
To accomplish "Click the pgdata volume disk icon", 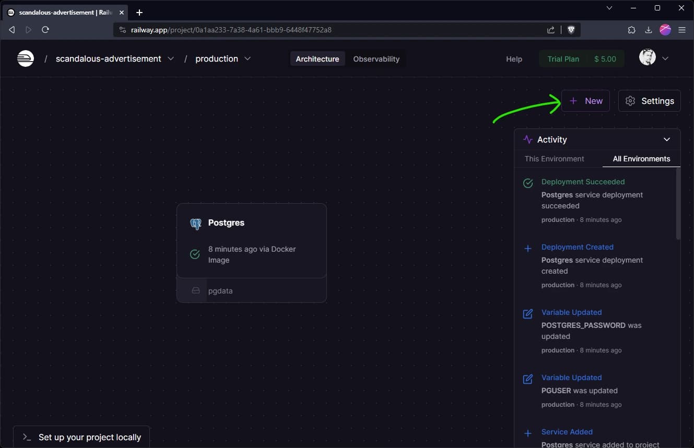I will click(x=196, y=291).
